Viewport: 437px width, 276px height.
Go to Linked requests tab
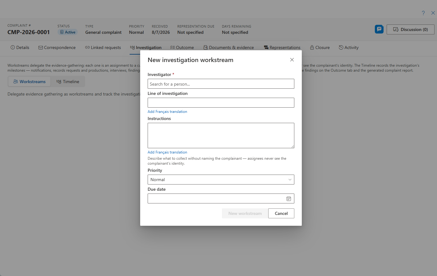103,47
